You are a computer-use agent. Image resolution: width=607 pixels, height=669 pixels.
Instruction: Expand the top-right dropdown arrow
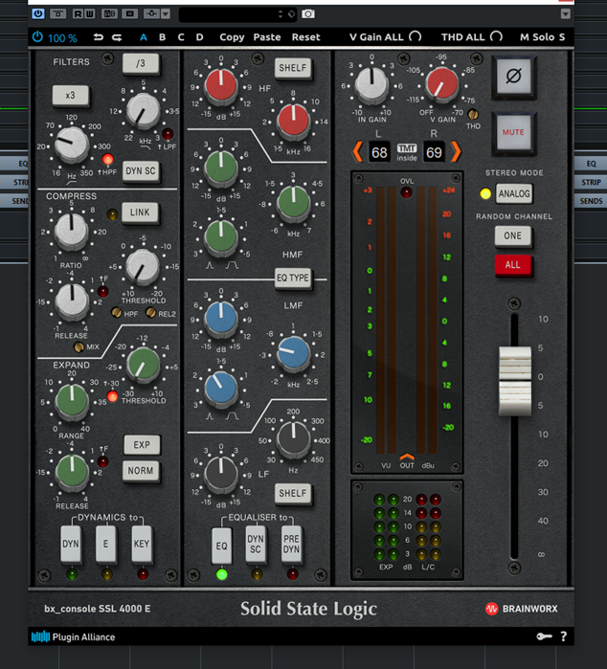(x=567, y=14)
